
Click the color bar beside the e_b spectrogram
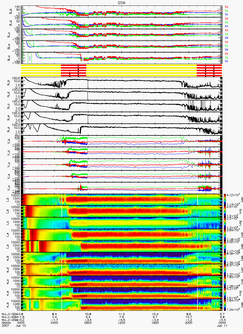(x=224, y=258)
